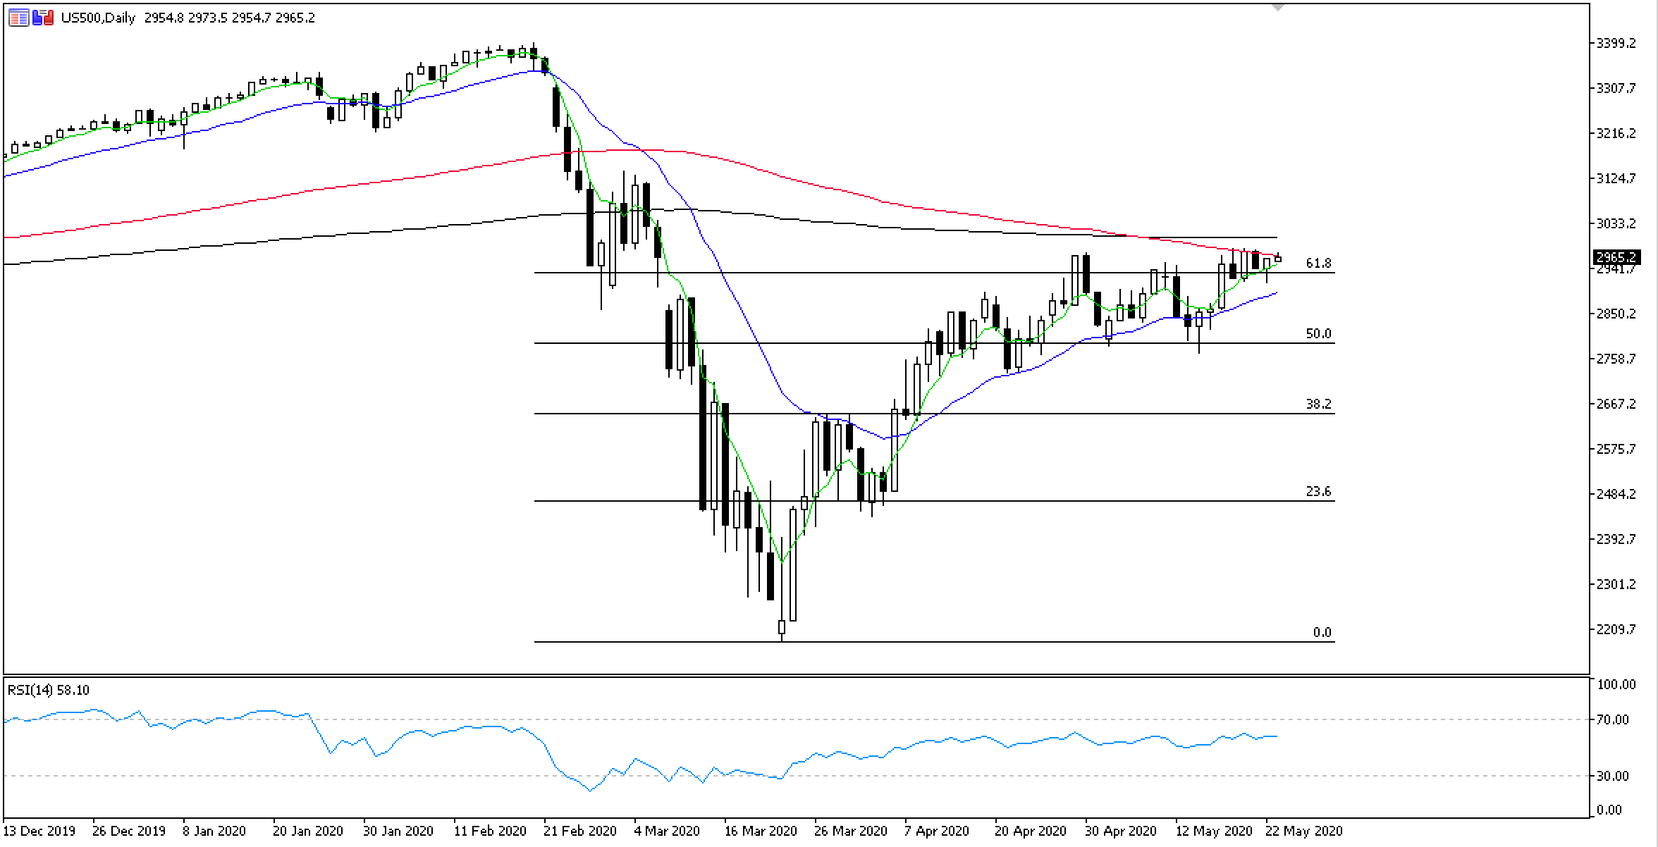Click the 3124.7 price scale value
Viewport: 1658px width, 847px height.
pos(1615,178)
